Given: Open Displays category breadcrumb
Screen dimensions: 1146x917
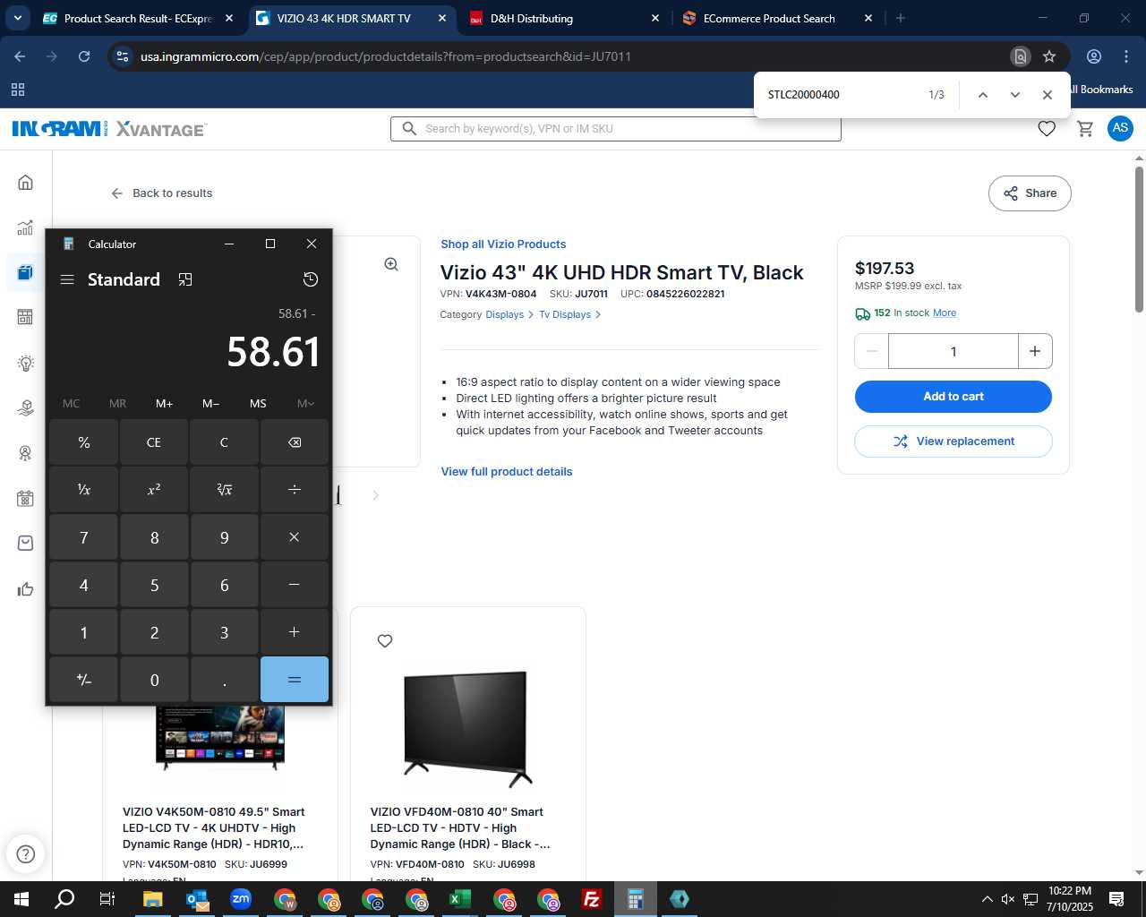Looking at the screenshot, I should pos(505,314).
